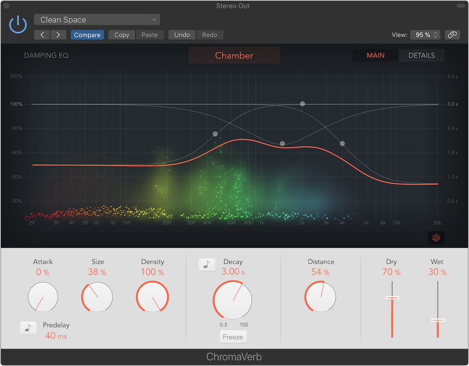This screenshot has width=469, height=366.
Task: Click the Decay 3.00 s value
Action: (233, 272)
